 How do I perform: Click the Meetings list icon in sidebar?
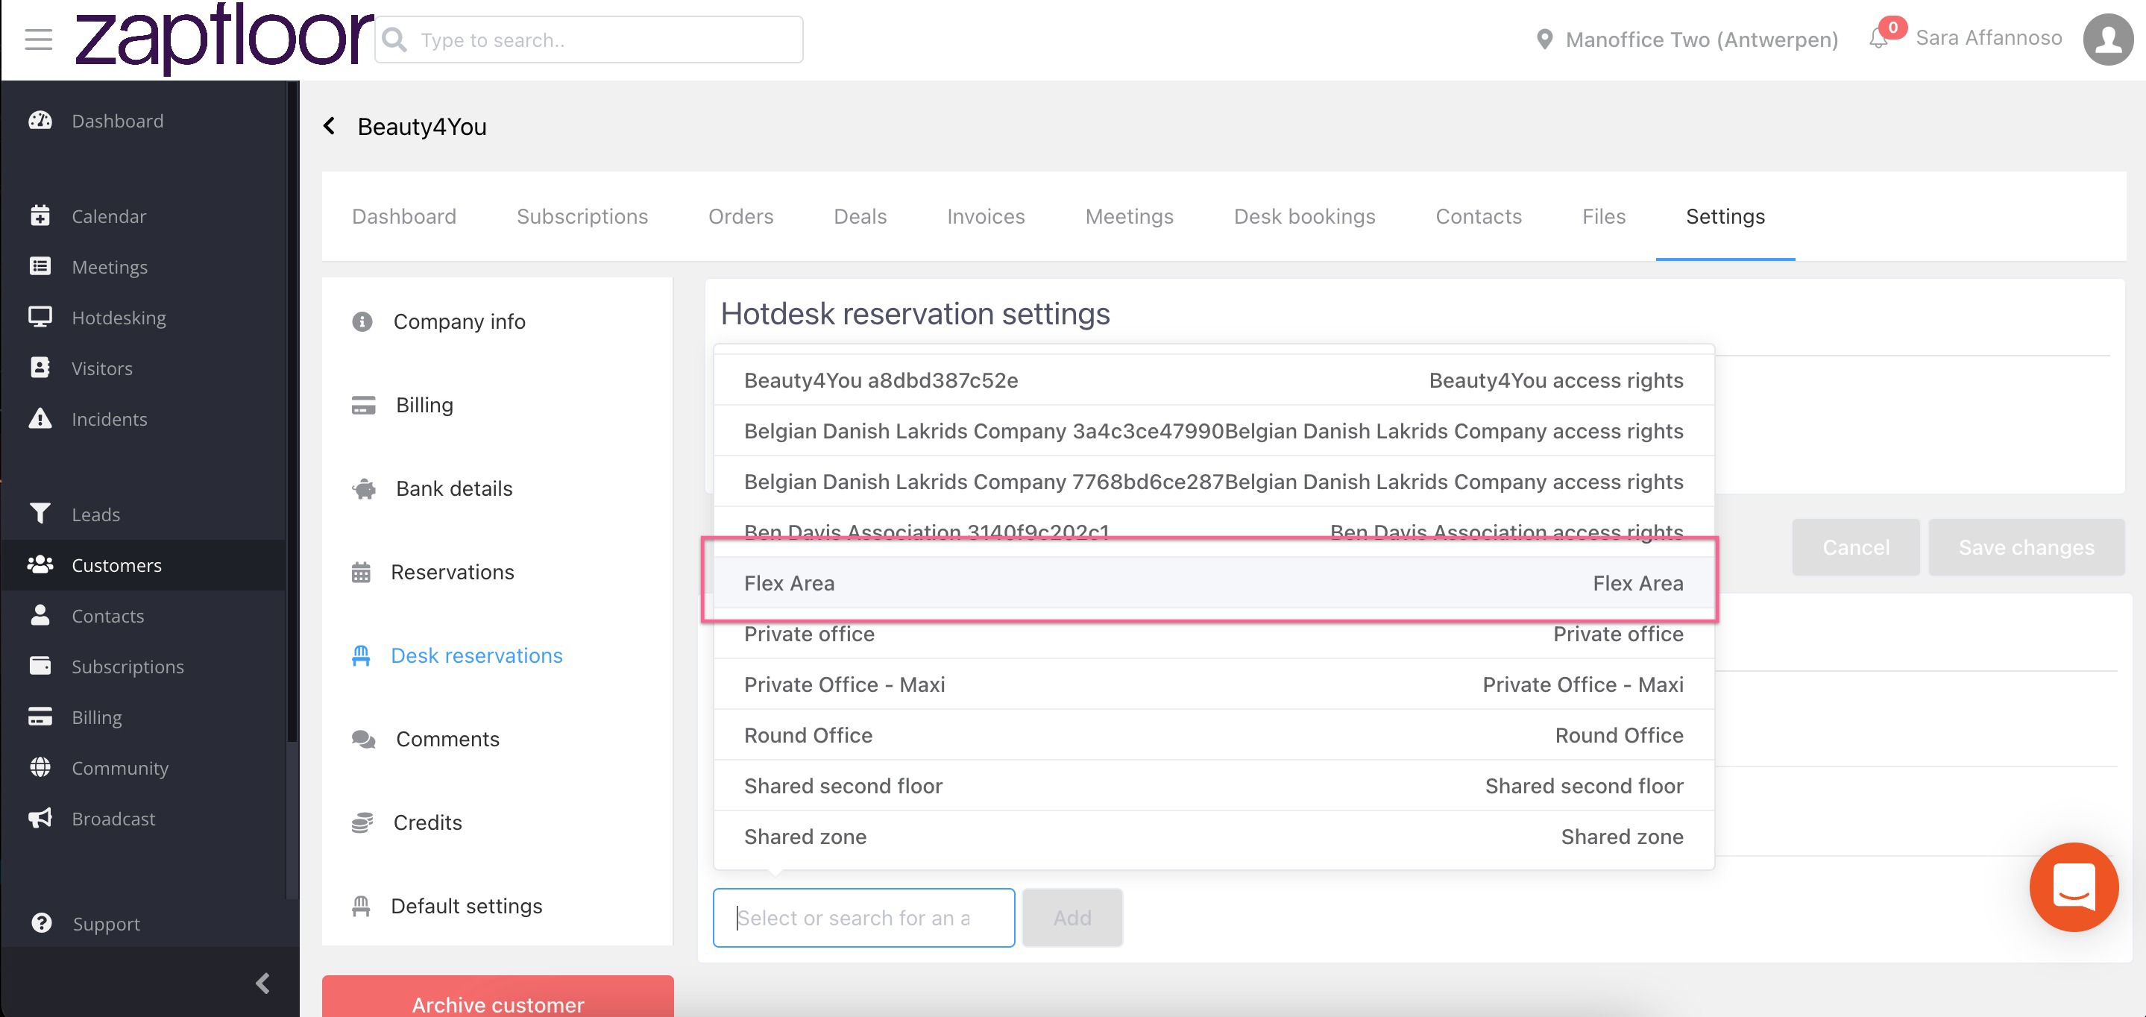point(40,266)
